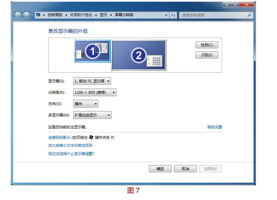Click the search magnifier icon
The height and width of the screenshot is (200, 277).
[249, 15]
